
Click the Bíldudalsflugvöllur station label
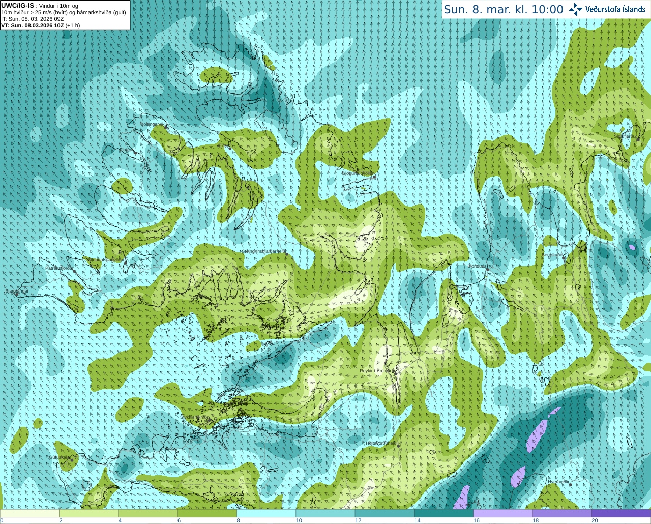[x=106, y=259]
